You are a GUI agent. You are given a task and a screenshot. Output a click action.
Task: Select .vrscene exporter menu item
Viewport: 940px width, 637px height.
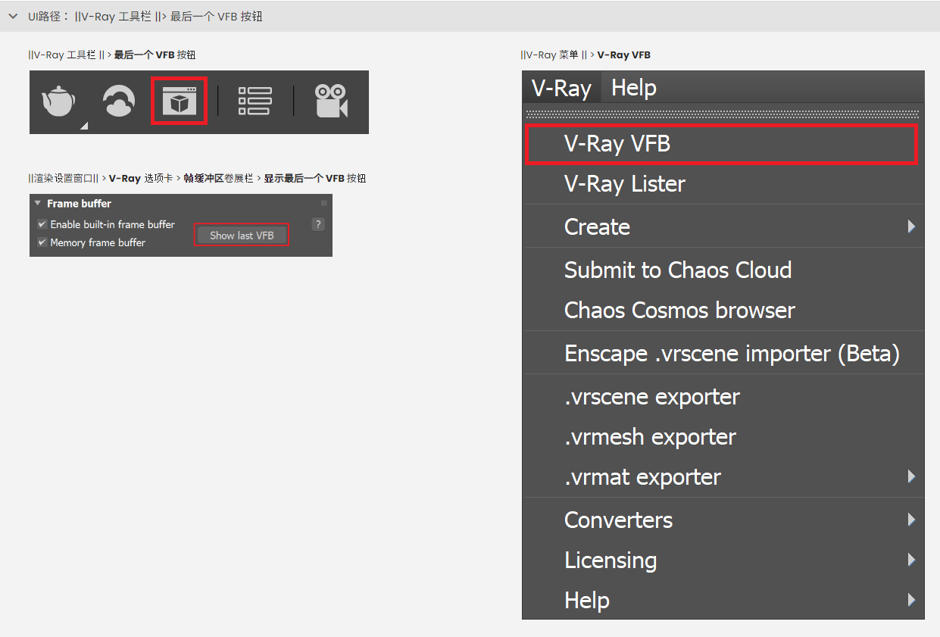point(723,397)
